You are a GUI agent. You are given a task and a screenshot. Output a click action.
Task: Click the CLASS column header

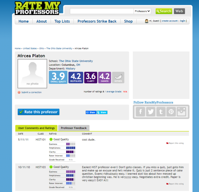pos(41,134)
